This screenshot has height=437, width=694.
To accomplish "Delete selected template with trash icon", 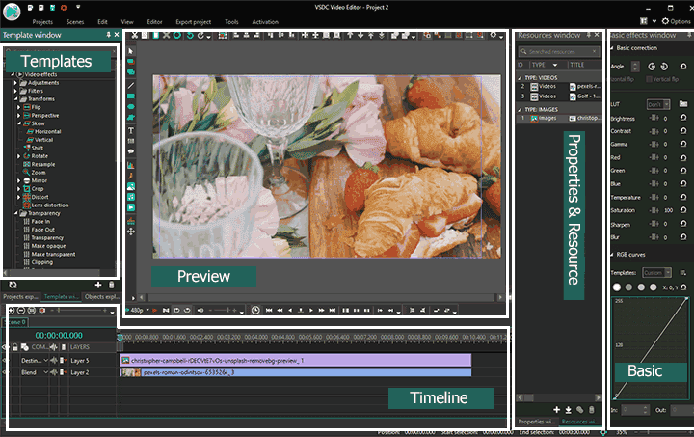I will 111,286.
